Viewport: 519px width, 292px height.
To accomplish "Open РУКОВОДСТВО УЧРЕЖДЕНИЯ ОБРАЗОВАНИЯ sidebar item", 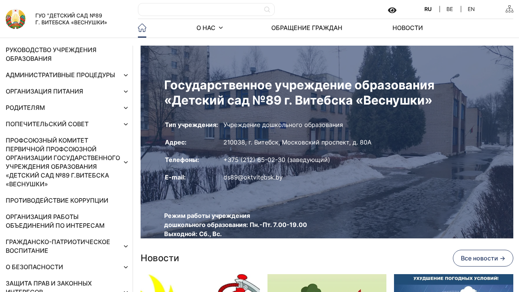I will coord(51,54).
